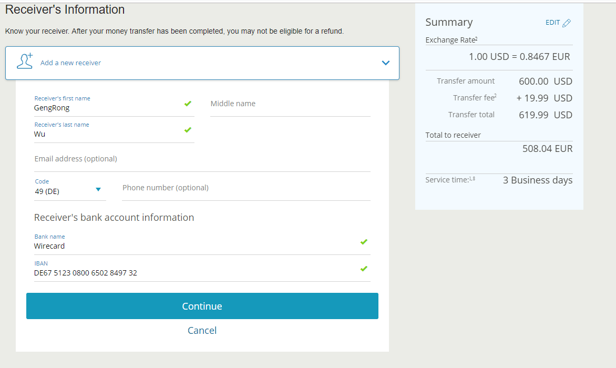
Task: Click the Receiver's first name field with GengRong
Action: pyautogui.click(x=105, y=108)
